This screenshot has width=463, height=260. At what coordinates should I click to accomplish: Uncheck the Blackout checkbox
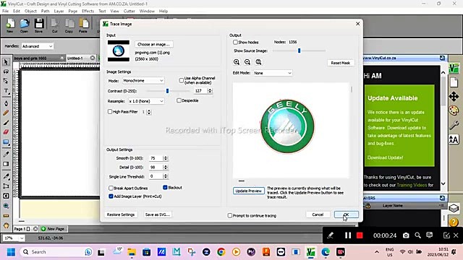point(165,187)
